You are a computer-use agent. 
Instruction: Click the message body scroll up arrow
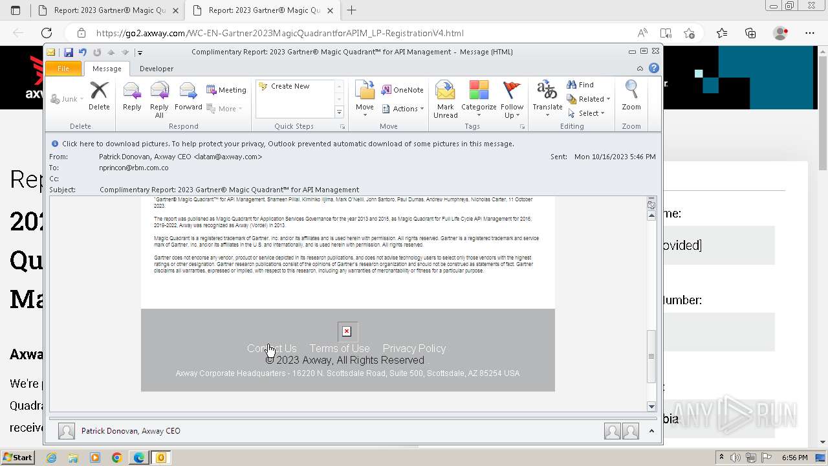pyautogui.click(x=651, y=216)
